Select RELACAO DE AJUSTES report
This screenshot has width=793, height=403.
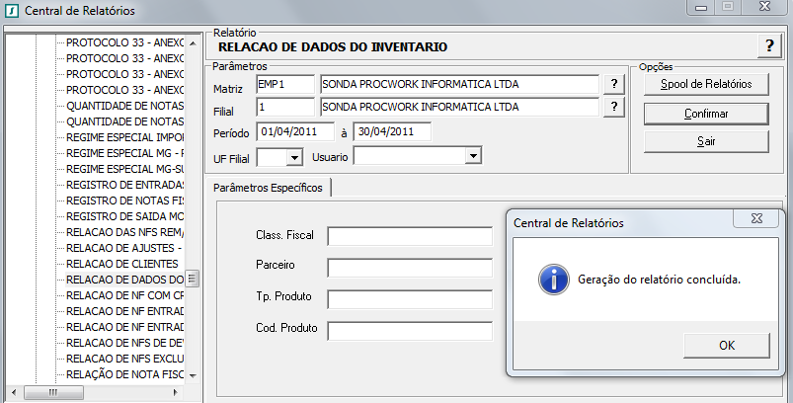coord(123,248)
